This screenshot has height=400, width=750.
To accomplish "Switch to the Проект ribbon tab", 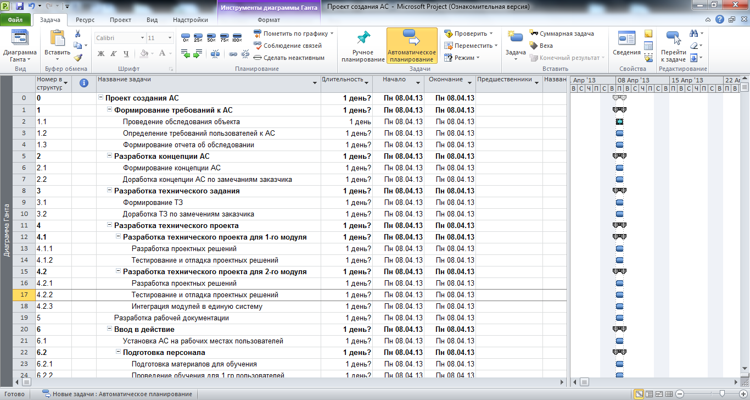I will pos(120,20).
